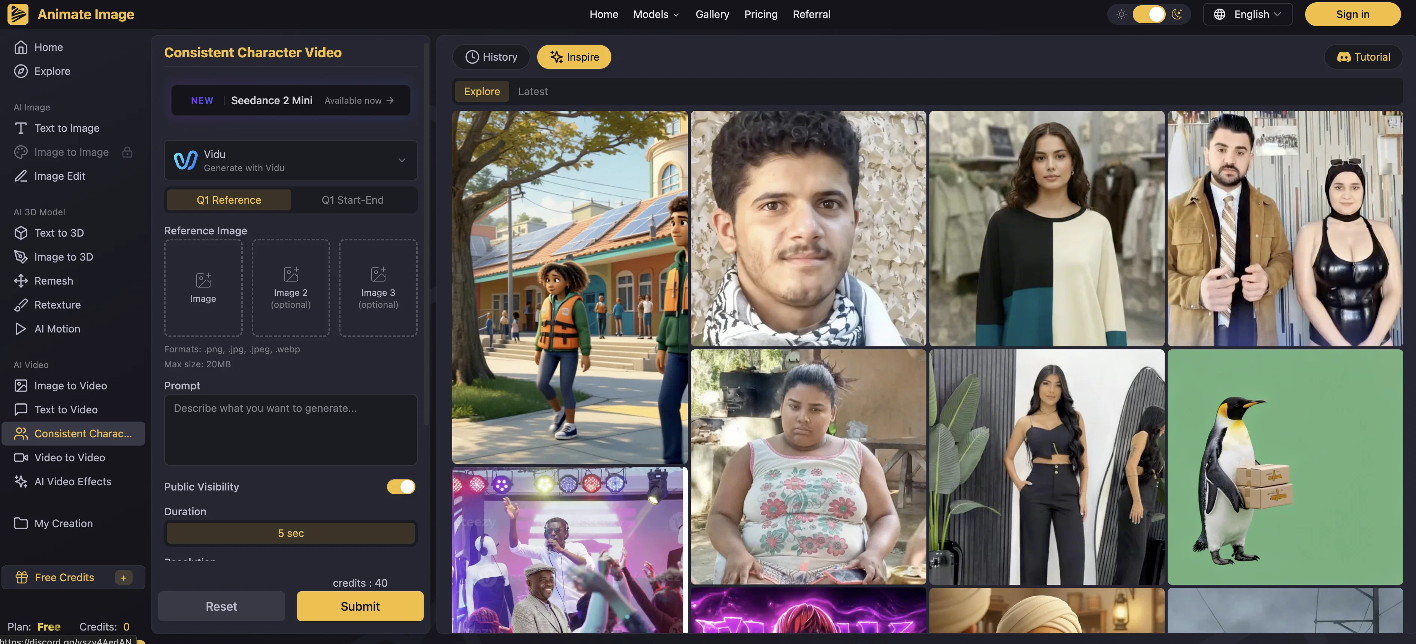Click the Image 3 optional upload box
The height and width of the screenshot is (644, 1416).
tap(378, 288)
